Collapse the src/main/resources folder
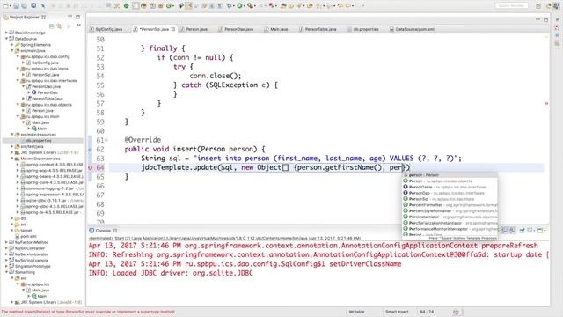This screenshot has width=563, height=317. point(11,135)
